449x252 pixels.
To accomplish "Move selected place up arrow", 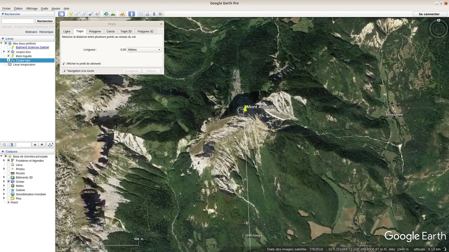I will click(35, 145).
